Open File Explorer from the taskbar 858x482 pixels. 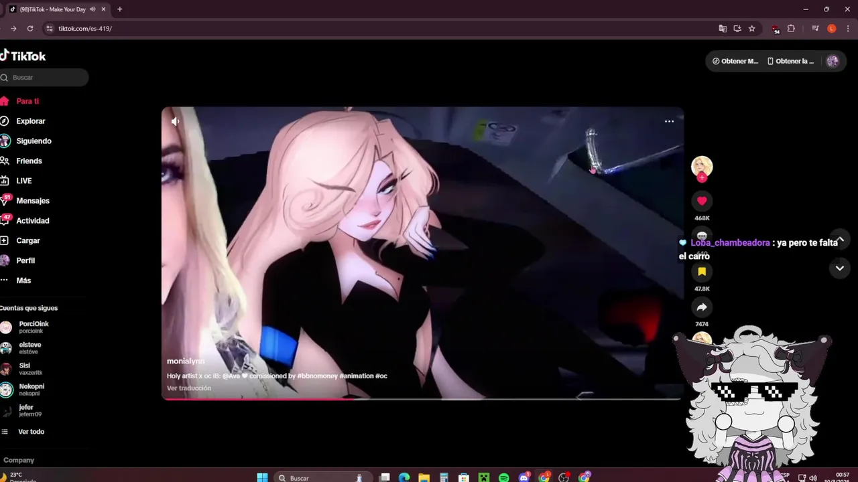click(x=424, y=477)
